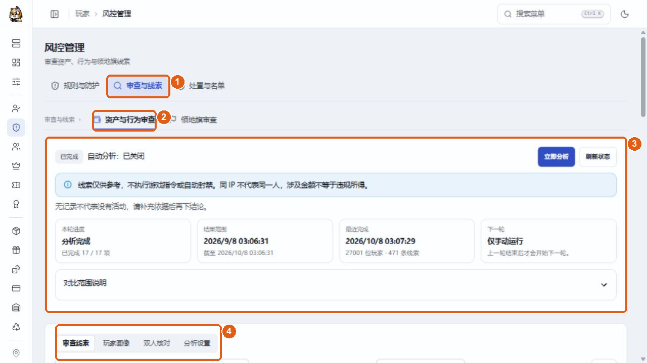The width and height of the screenshot is (647, 363).
Task: Click the 27001 位玩家 · 471 条线索 text
Action: click(382, 253)
